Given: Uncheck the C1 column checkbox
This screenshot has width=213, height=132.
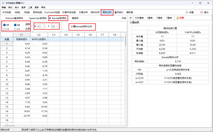Looking at the screenshot, I should 4,25.
